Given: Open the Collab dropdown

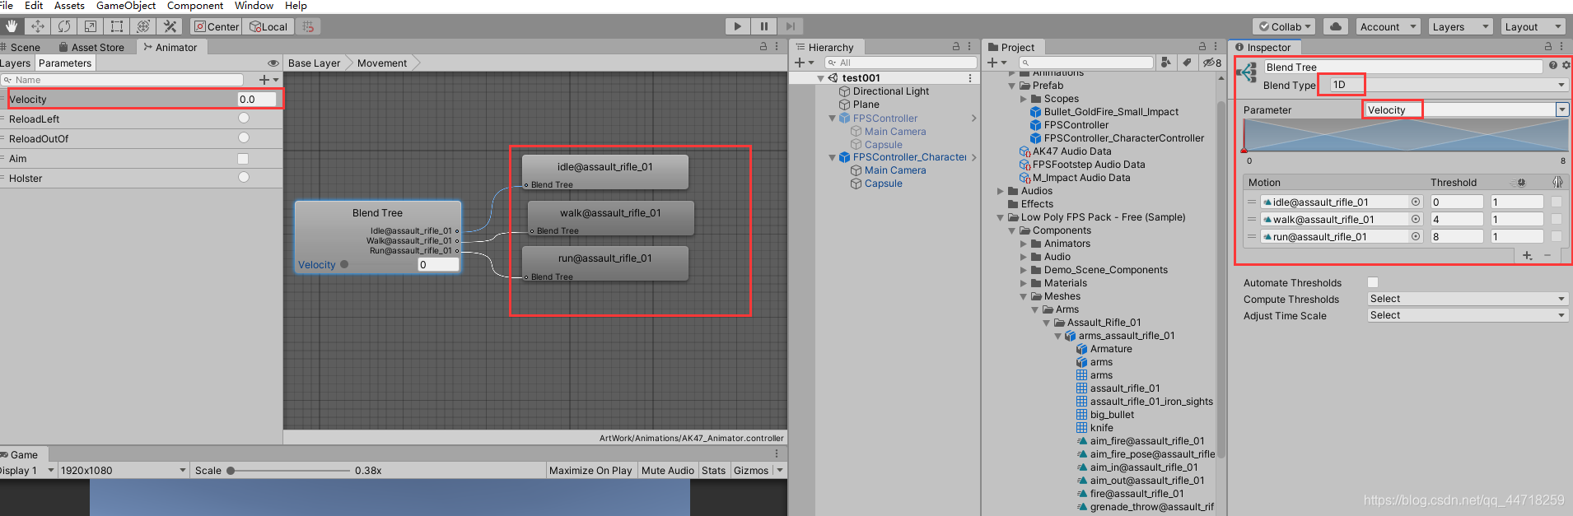Looking at the screenshot, I should point(1285,26).
